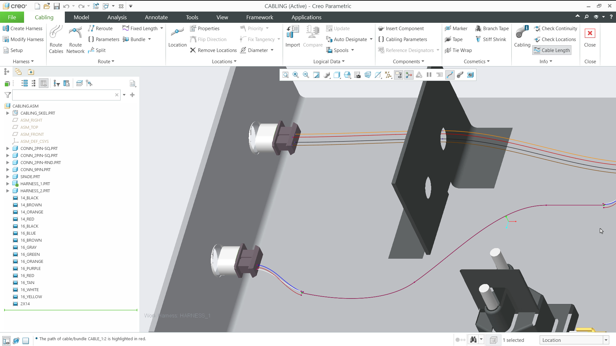The height and width of the screenshot is (346, 616).
Task: Click the Save icon in quick access
Action: (x=56, y=6)
